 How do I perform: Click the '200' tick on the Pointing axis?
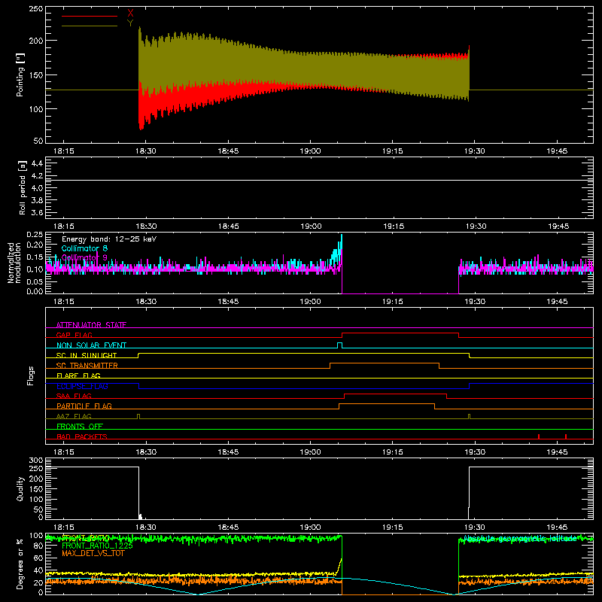tap(36, 41)
